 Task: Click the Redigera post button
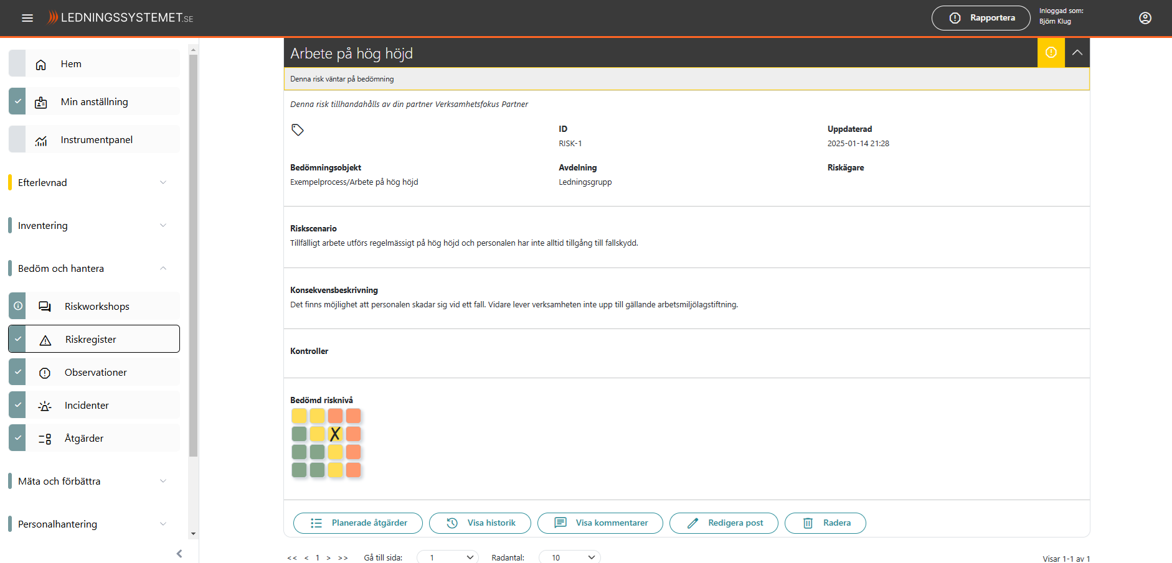click(724, 523)
